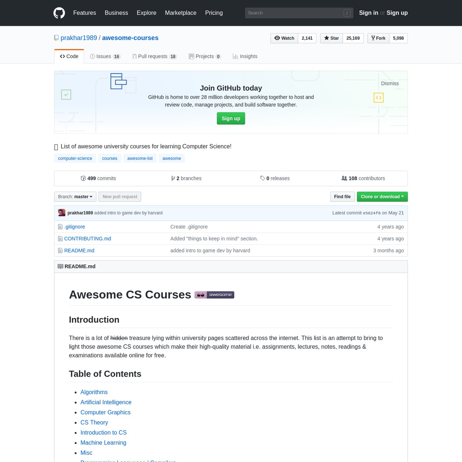Click the commits history icon
Viewport: 462px width, 462px height.
pos(83,178)
